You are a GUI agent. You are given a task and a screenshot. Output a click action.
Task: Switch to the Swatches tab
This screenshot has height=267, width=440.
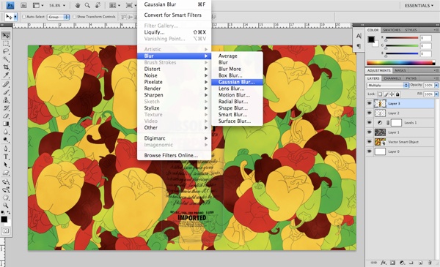(392, 30)
